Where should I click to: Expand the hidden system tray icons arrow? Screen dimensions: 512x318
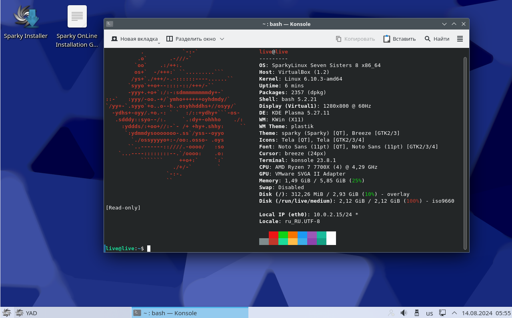tap(454, 313)
